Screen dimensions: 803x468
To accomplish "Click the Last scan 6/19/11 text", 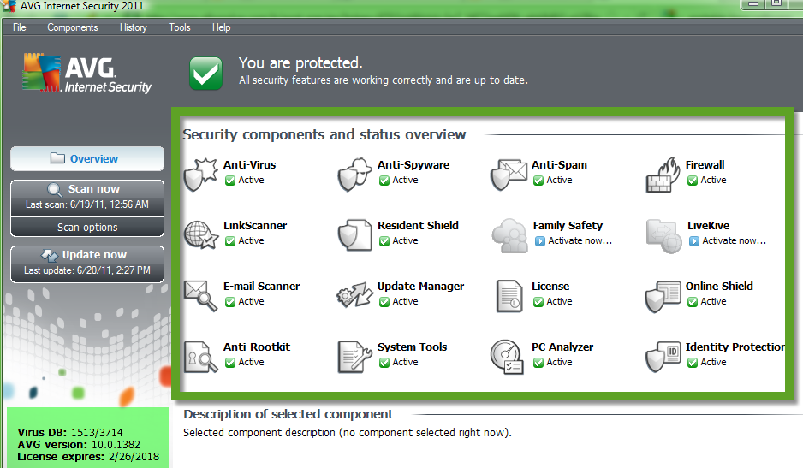I will (87, 204).
